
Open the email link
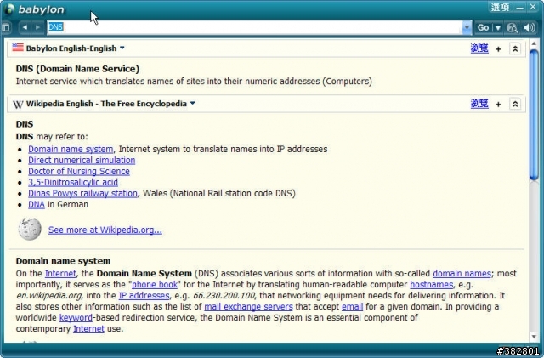point(353,307)
